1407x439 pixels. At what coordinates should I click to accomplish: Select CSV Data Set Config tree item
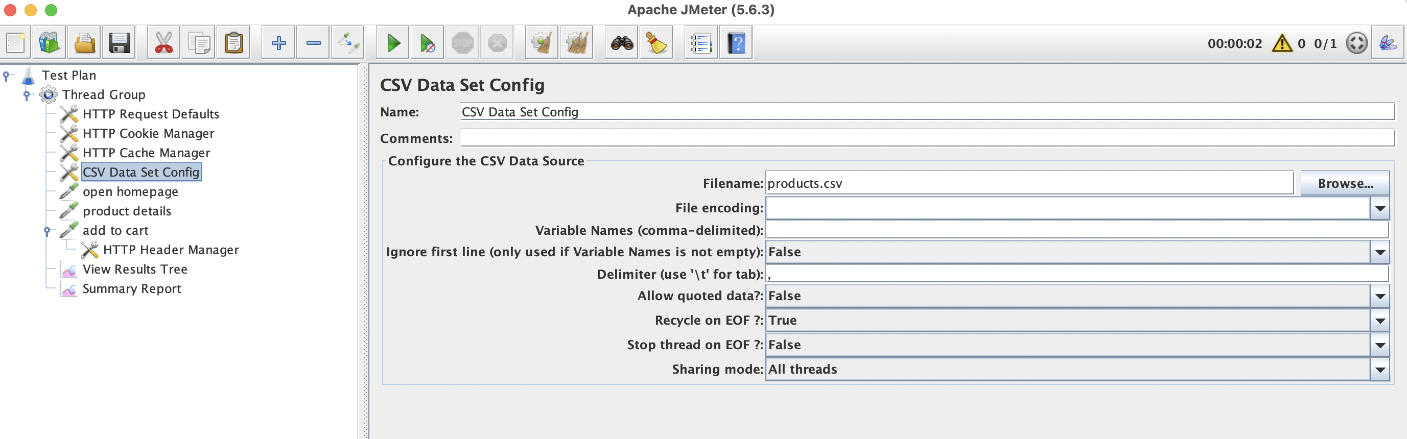click(x=141, y=173)
